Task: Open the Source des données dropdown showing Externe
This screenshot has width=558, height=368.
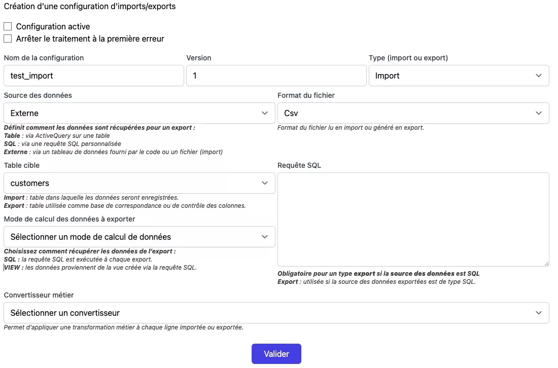Action: point(139,113)
